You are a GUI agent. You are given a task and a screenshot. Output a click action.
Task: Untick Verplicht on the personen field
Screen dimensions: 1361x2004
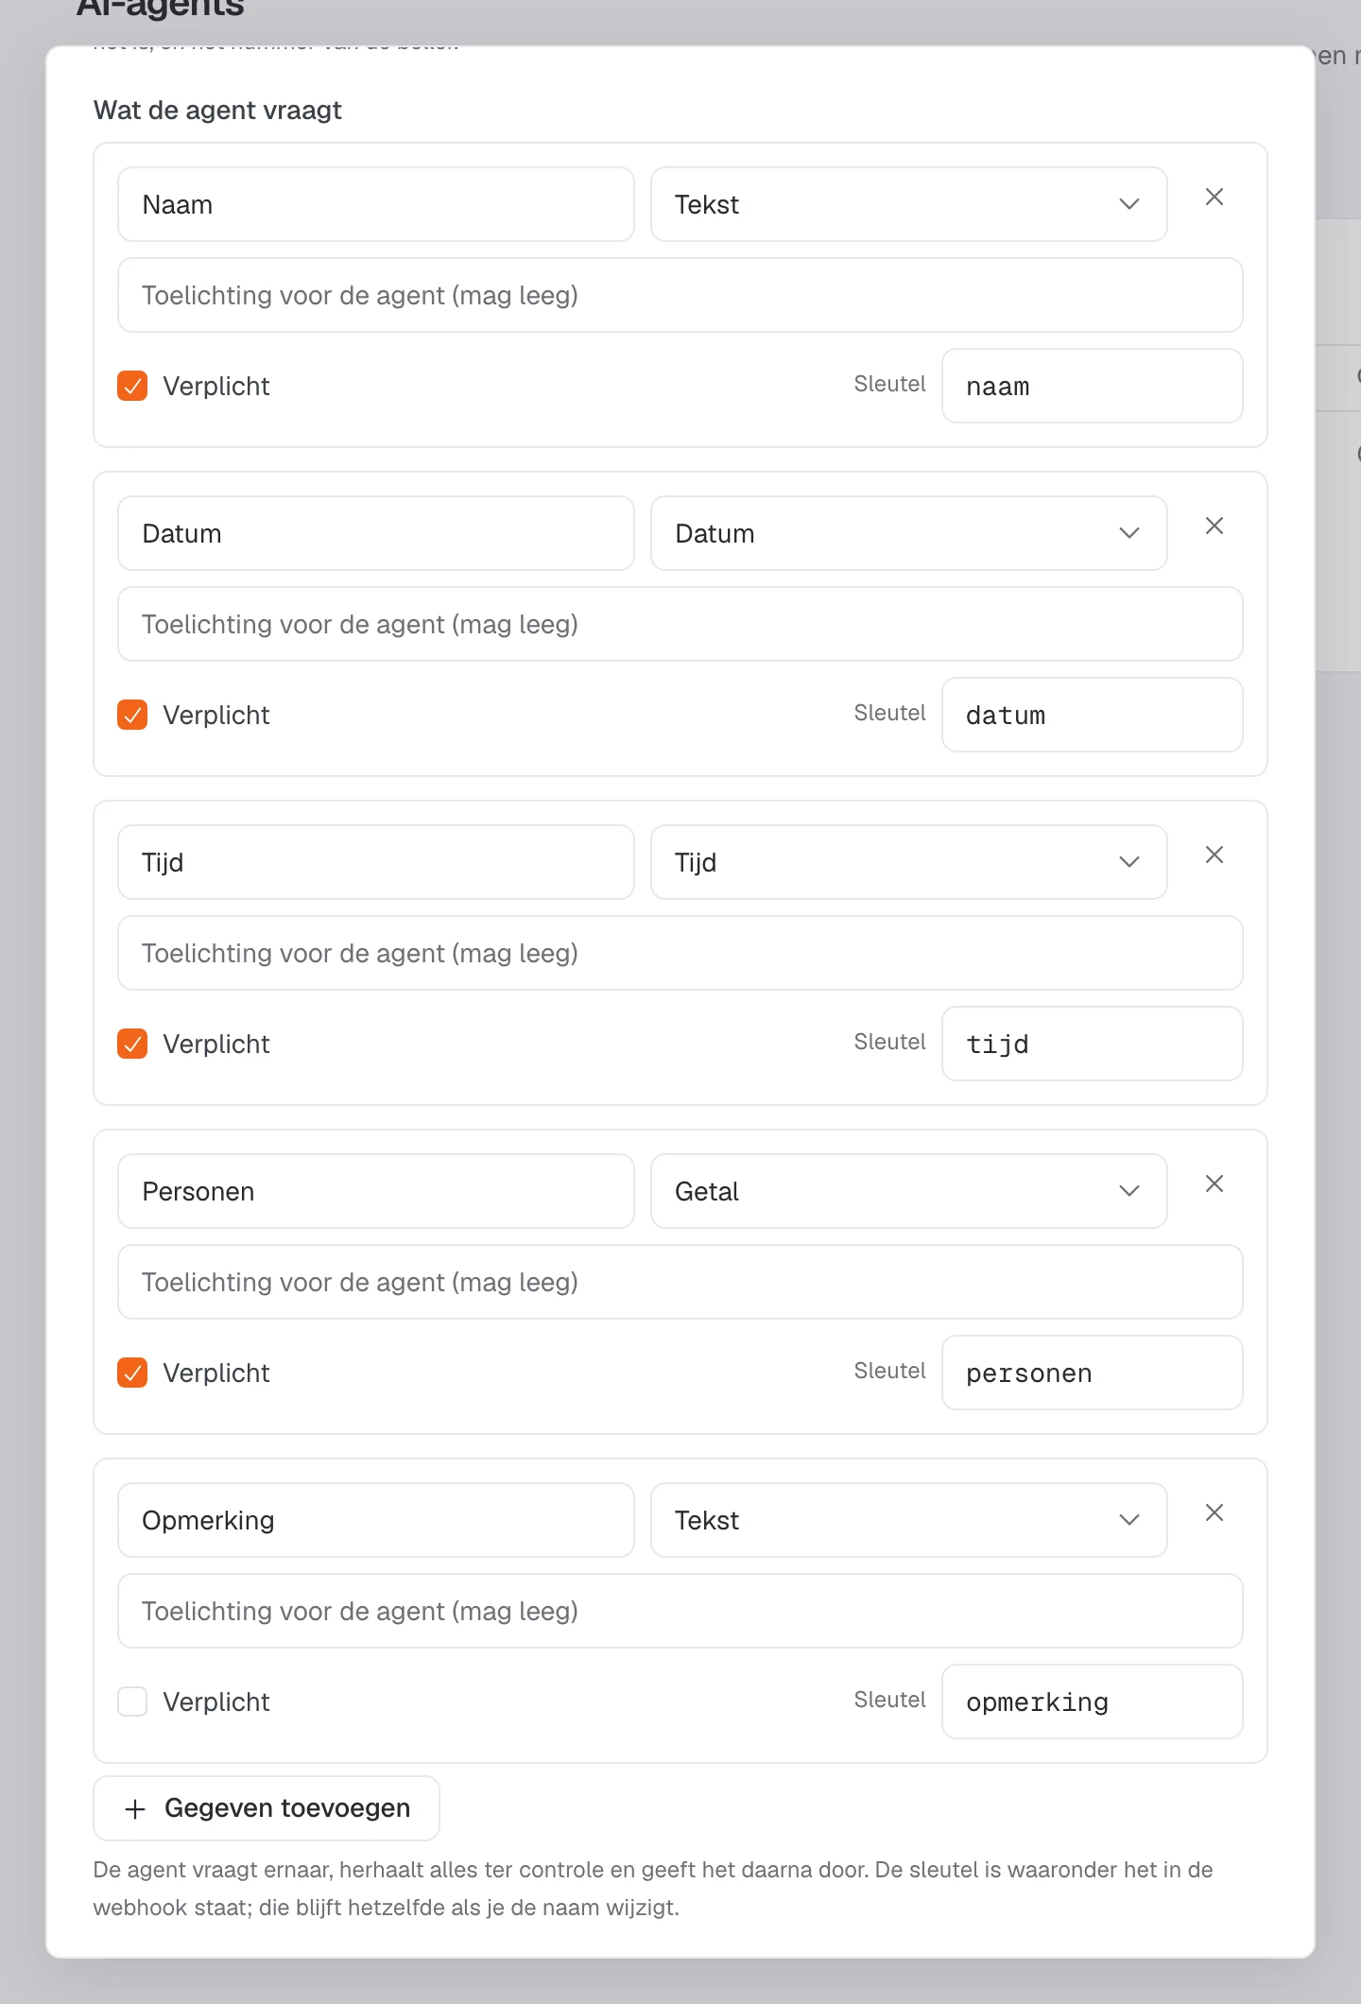(132, 1373)
